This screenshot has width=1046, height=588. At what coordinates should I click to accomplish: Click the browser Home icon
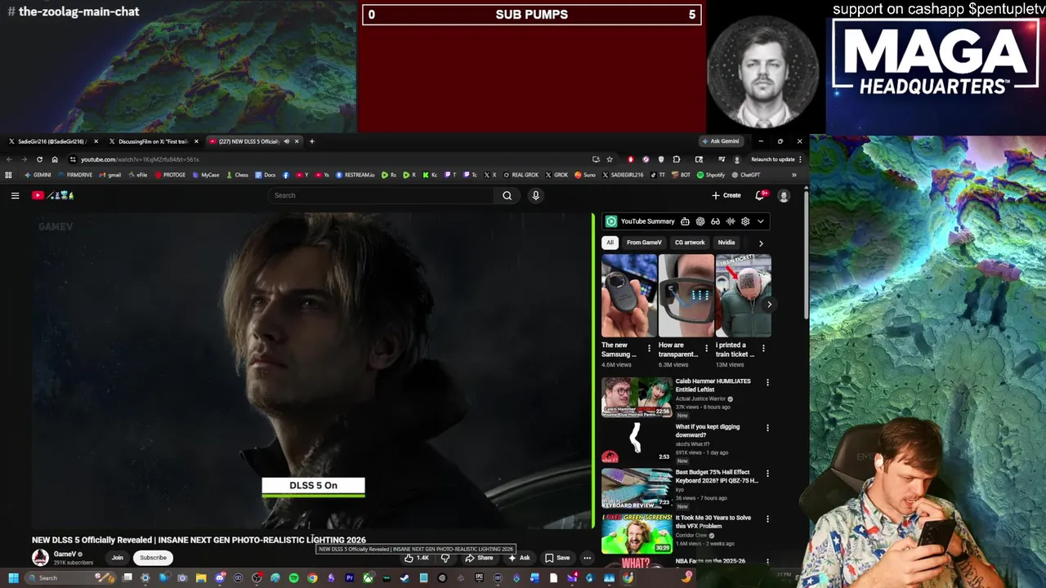[x=55, y=159]
